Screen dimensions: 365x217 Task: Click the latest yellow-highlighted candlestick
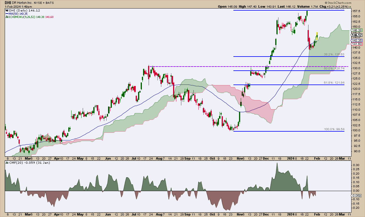[317, 36]
